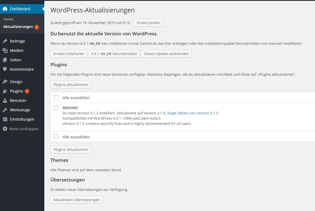315x211 pixels.
Task: Click text 'Alle Themes sind auf dem neuesten Stand.'
Action: tap(86, 170)
